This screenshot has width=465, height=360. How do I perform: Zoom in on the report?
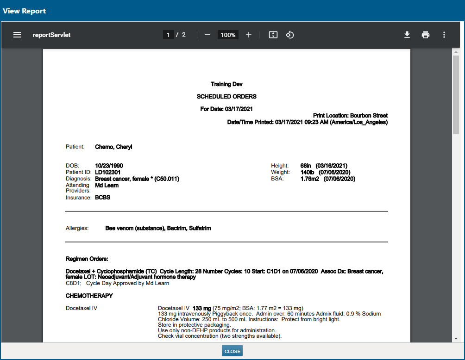pos(248,34)
